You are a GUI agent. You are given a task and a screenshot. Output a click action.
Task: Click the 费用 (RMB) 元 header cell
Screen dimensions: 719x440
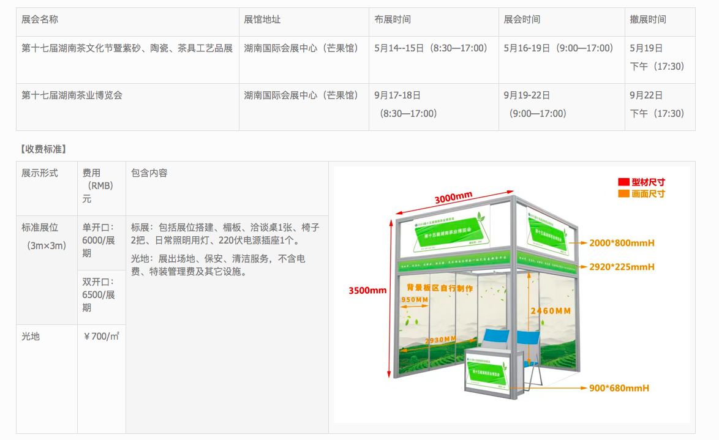pos(101,188)
